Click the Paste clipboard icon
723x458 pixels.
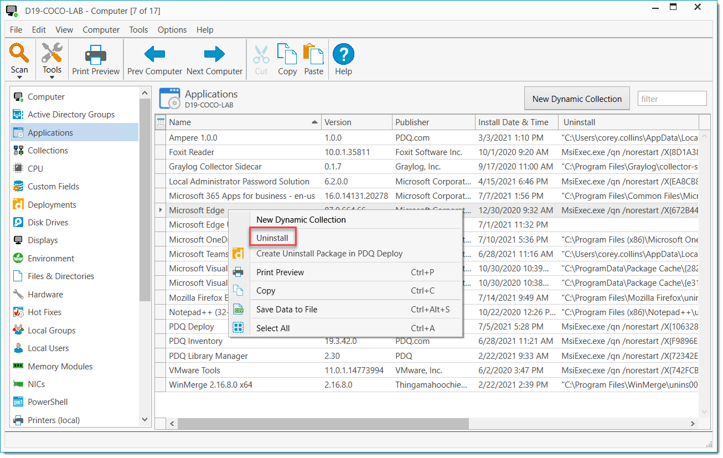click(x=313, y=54)
